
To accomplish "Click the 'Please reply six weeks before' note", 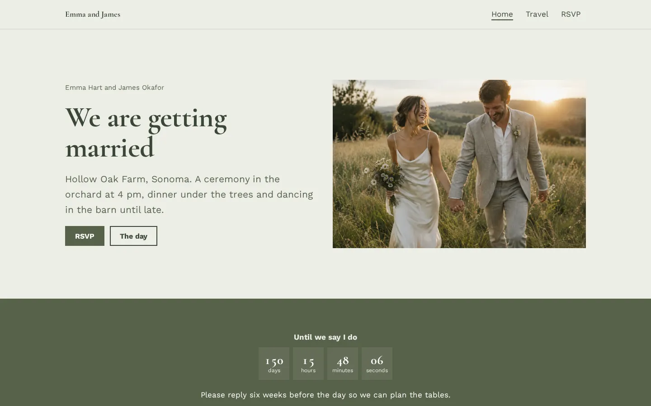I will tap(325, 395).
